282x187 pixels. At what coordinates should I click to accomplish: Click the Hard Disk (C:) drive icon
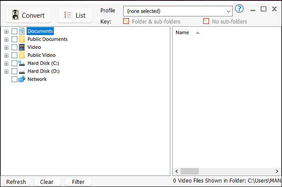21,63
